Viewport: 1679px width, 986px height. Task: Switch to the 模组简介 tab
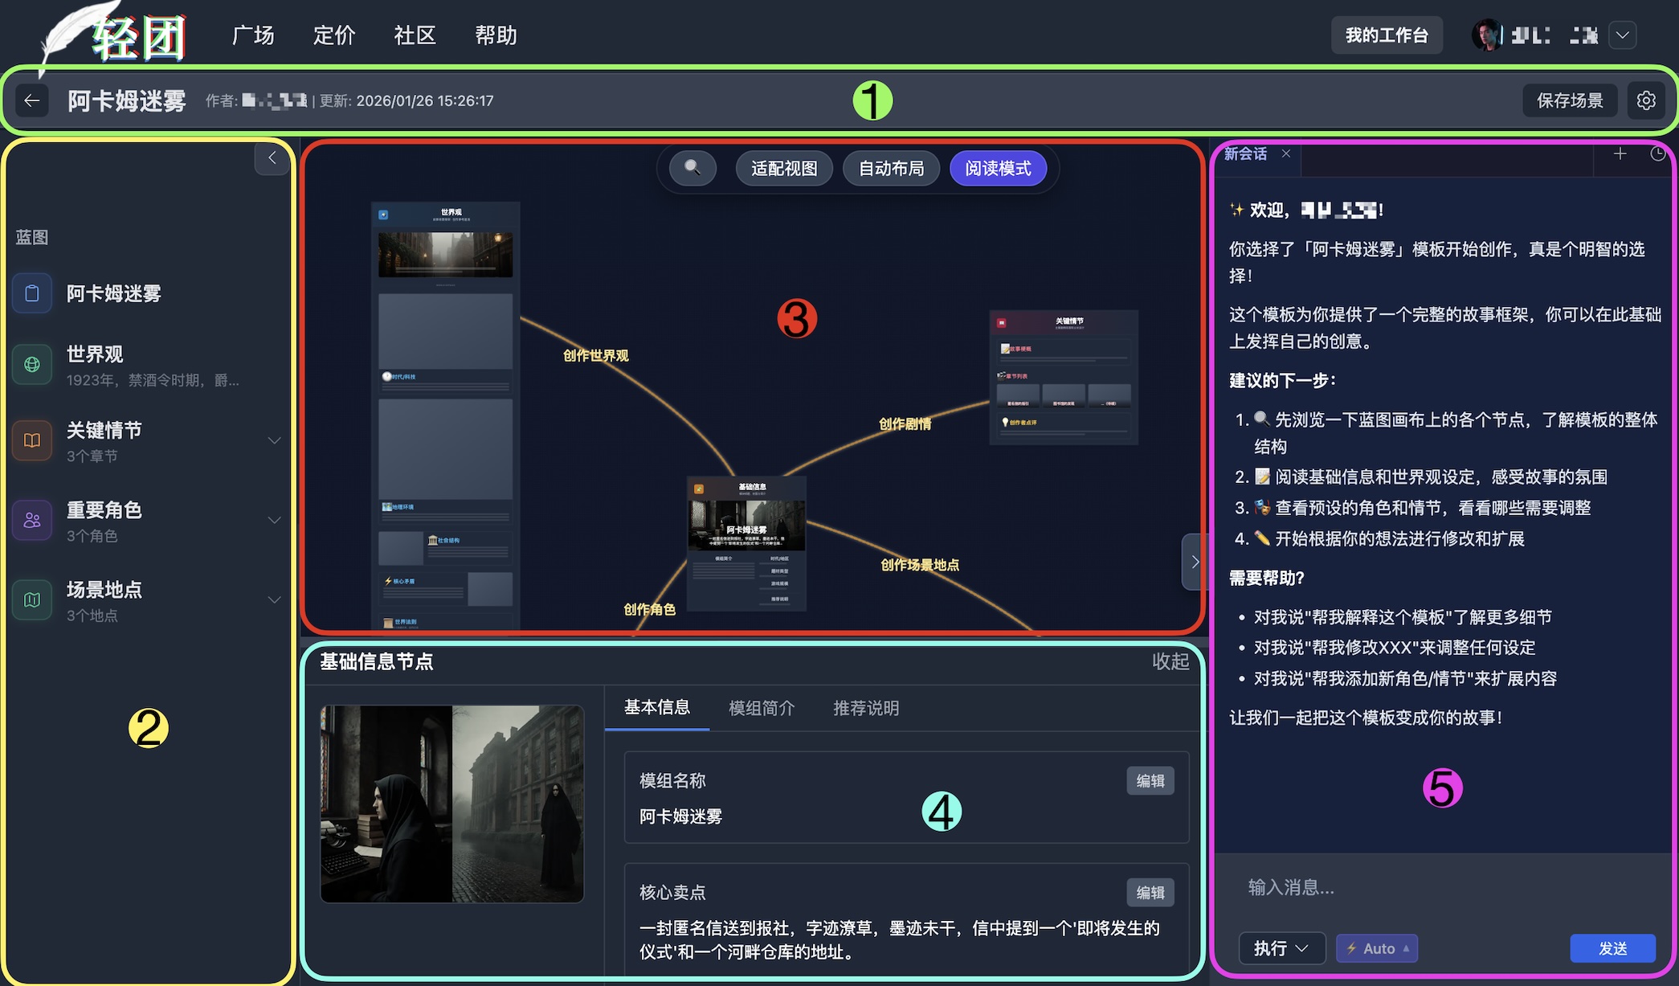tap(760, 708)
